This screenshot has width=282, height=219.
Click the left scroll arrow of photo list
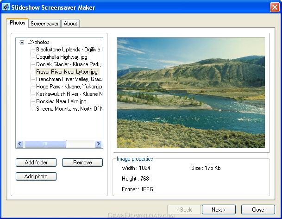(20, 144)
